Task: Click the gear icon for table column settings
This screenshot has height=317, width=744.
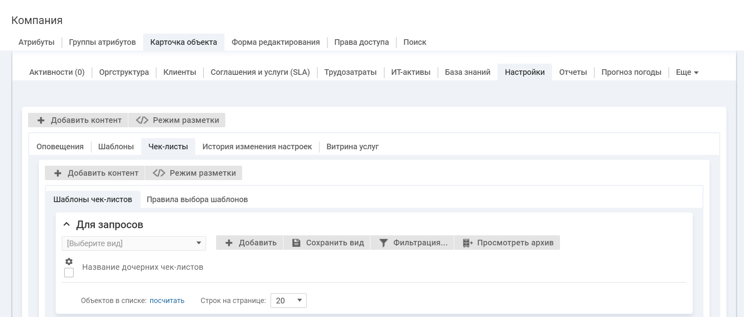Action: (x=69, y=261)
